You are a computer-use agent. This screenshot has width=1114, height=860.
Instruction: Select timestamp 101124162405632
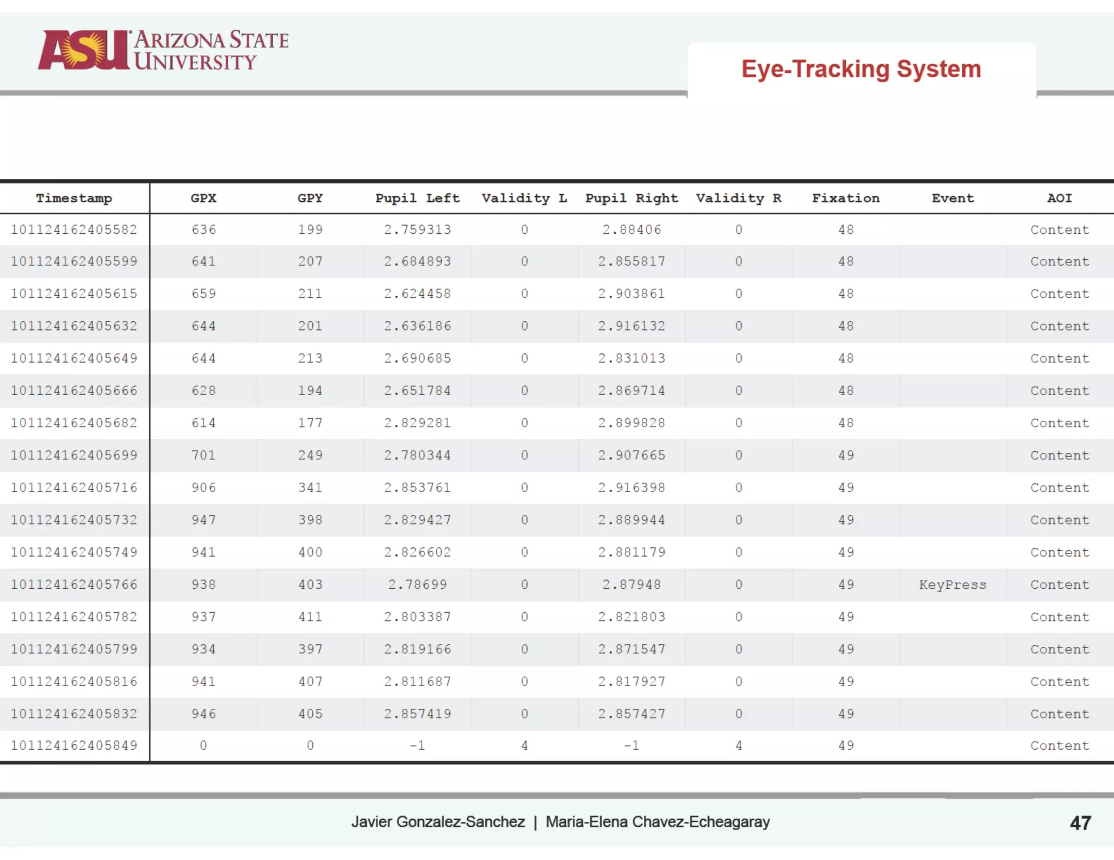pyautogui.click(x=74, y=326)
